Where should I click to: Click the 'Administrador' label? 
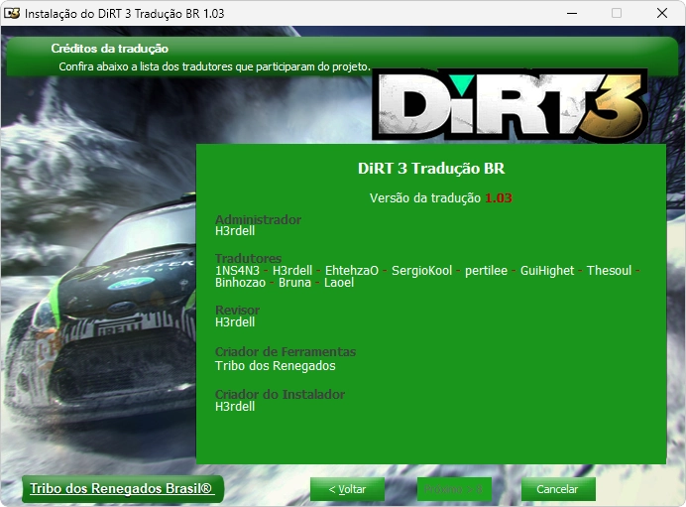coord(258,219)
